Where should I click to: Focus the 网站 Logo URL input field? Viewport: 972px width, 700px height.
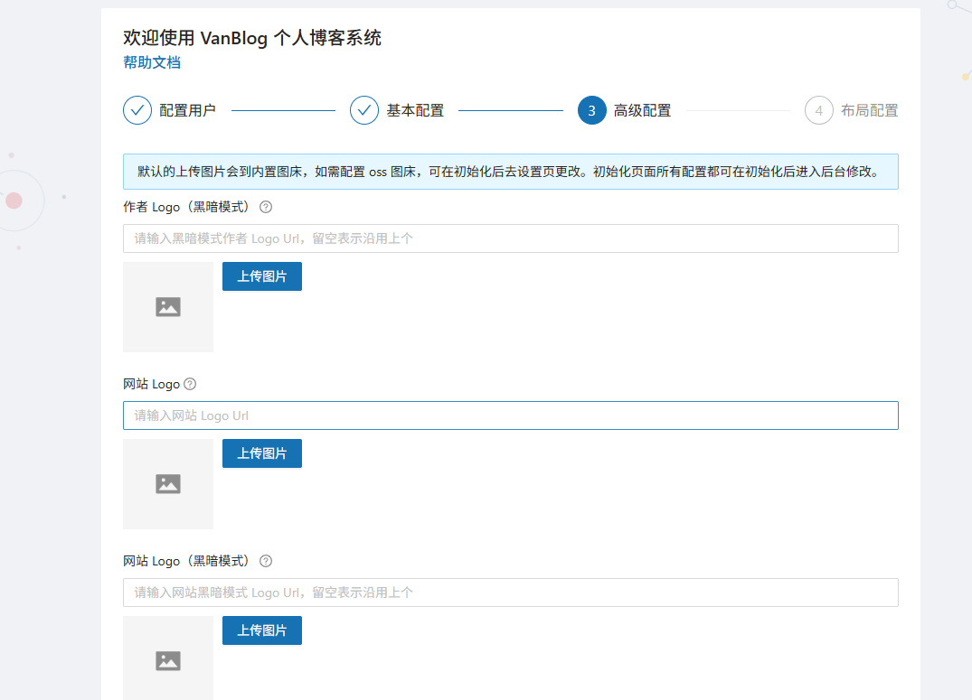511,415
